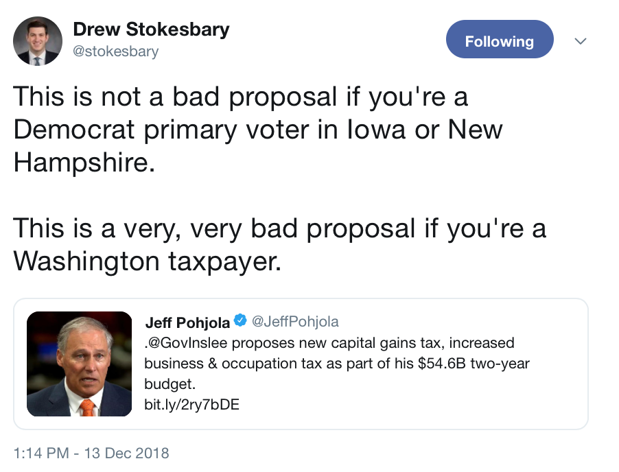This screenshot has width=619, height=472.
Task: Click the Washington taxpayer sentence
Action: point(280,245)
